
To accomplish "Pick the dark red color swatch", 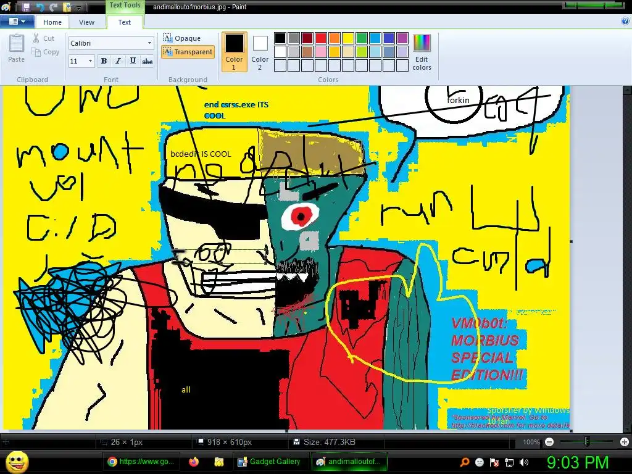I will 307,38.
